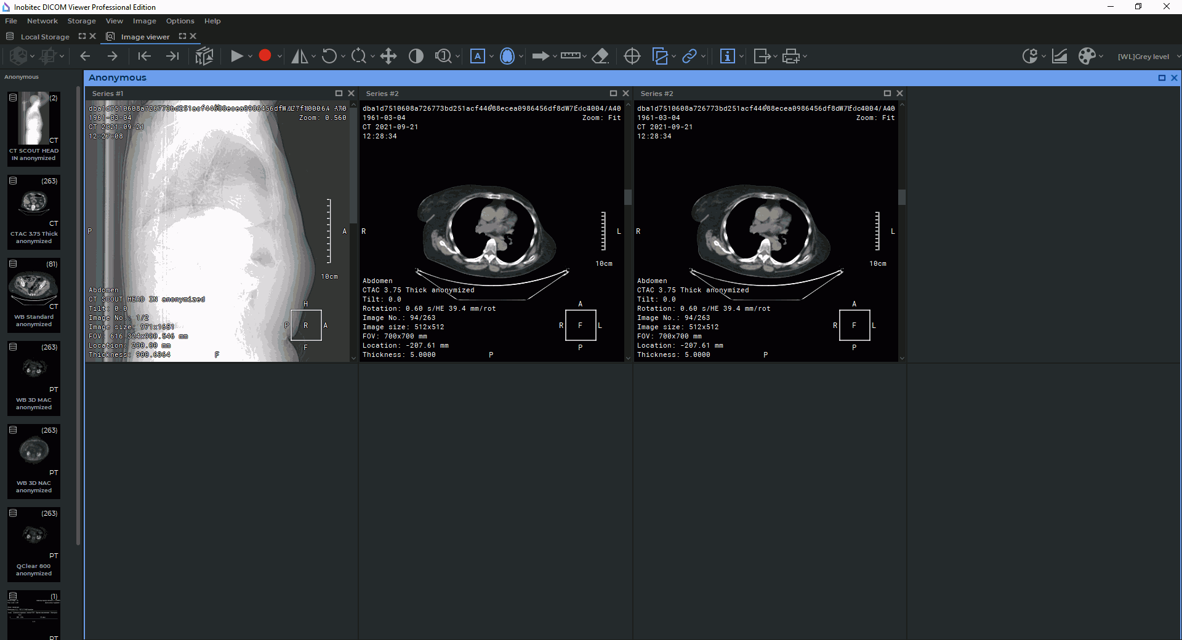Toggle the image info overlay icon
Viewport: 1182px width, 640px height.
(x=727, y=57)
